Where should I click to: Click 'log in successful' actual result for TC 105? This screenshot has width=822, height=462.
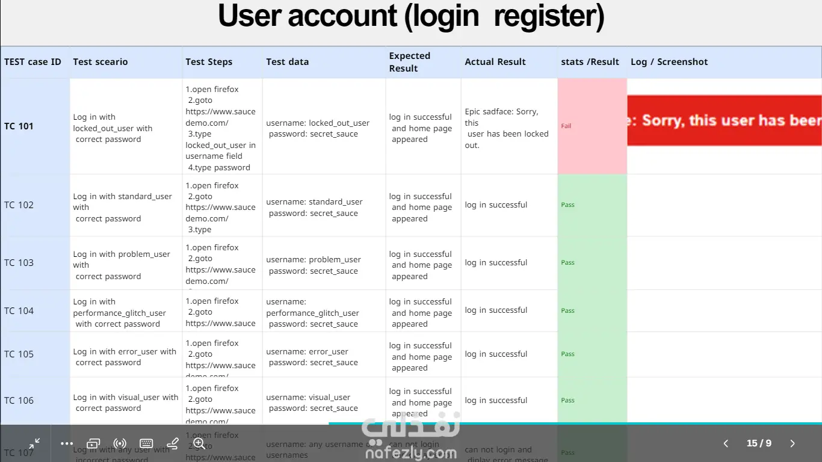pyautogui.click(x=496, y=354)
